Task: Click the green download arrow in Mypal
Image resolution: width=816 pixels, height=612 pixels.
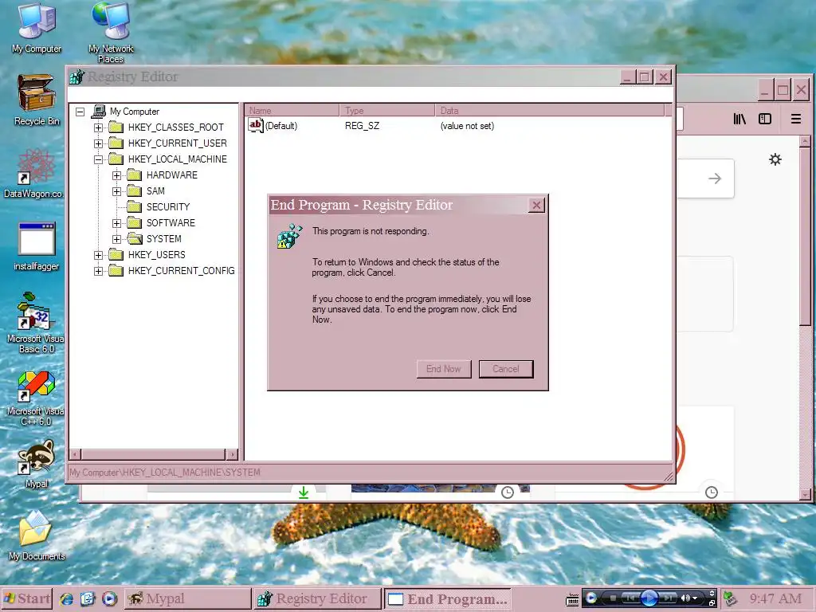Action: [x=304, y=492]
